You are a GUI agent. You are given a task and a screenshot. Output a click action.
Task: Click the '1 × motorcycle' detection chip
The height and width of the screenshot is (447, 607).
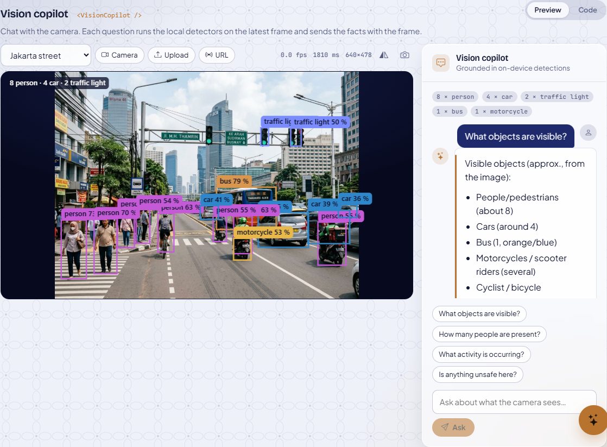(x=501, y=111)
